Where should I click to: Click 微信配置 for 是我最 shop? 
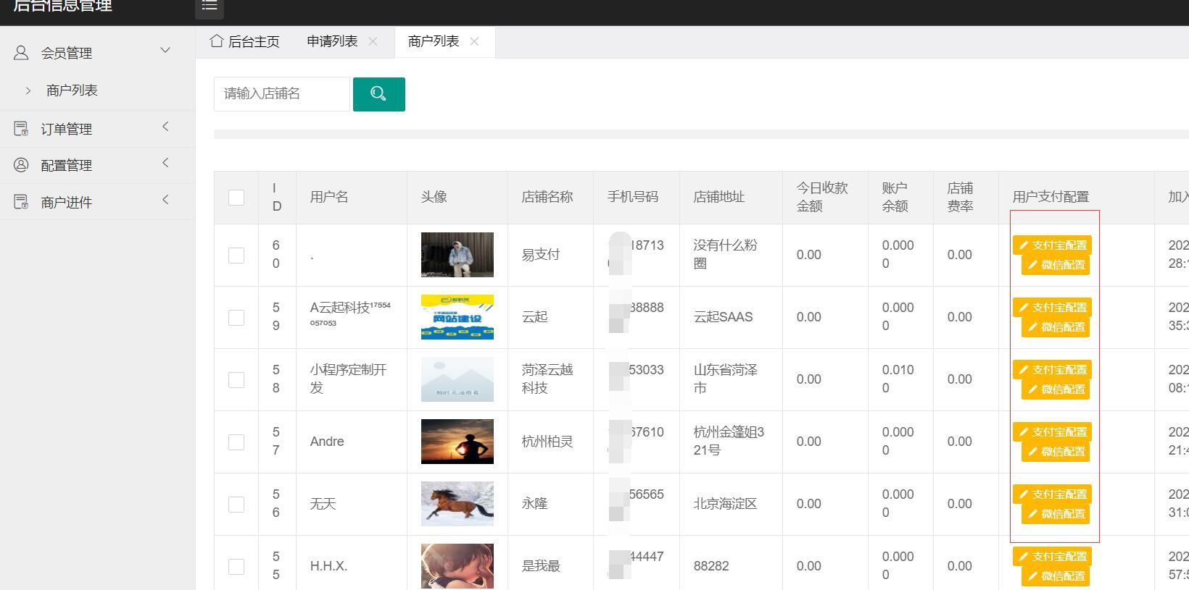click(1056, 576)
